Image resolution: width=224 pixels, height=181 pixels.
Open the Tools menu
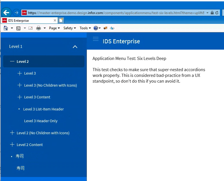(x=85, y=28)
